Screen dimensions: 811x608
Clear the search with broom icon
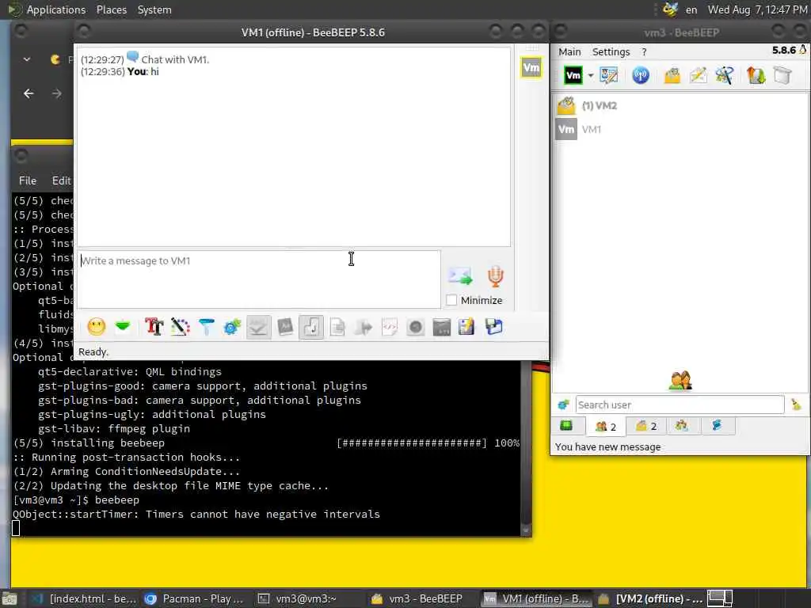pyautogui.click(x=796, y=405)
